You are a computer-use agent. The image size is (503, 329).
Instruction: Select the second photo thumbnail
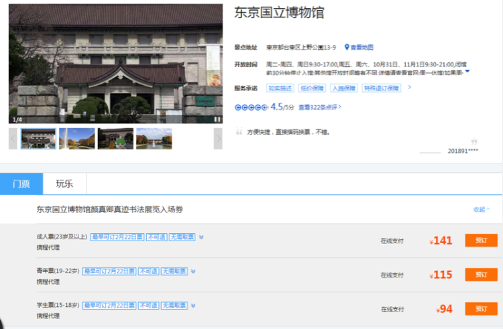pyautogui.click(x=77, y=139)
